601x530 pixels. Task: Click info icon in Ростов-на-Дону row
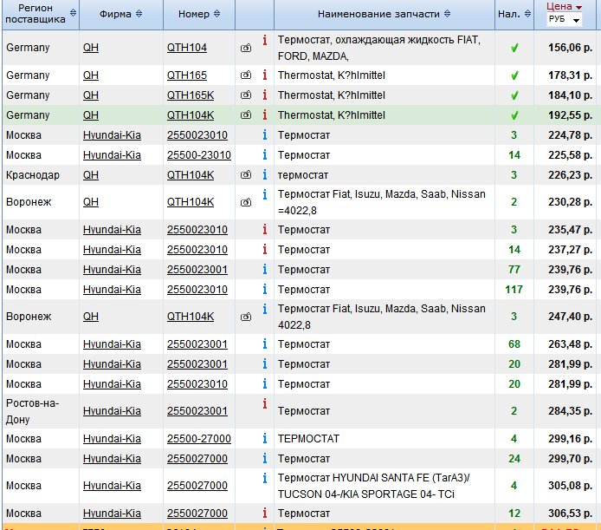pos(264,403)
